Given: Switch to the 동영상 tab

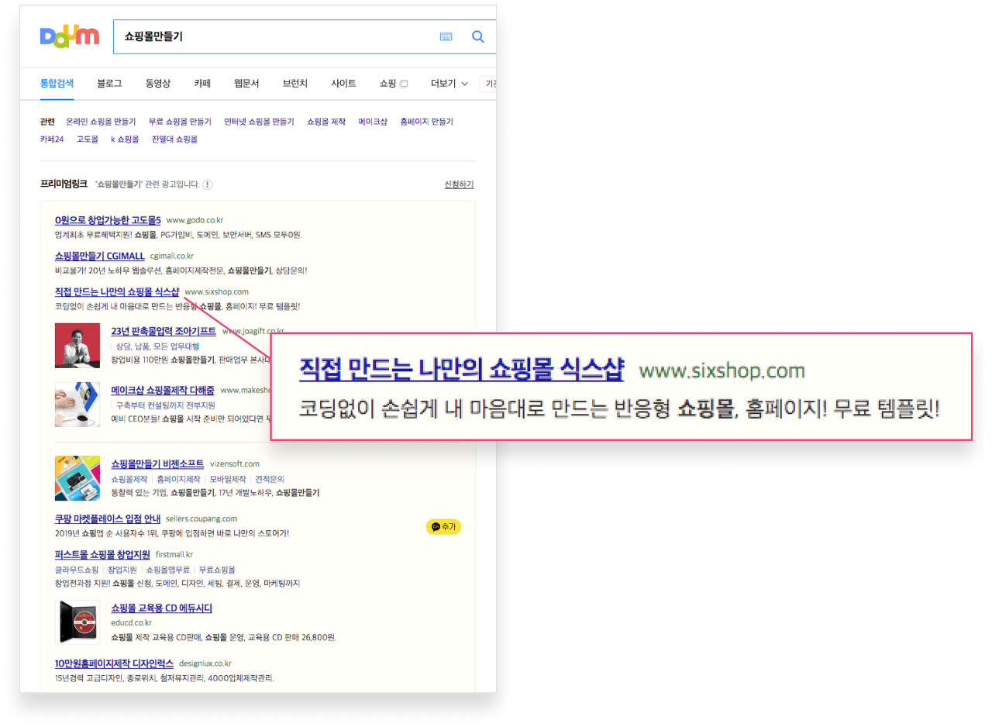Looking at the screenshot, I should pos(157,83).
